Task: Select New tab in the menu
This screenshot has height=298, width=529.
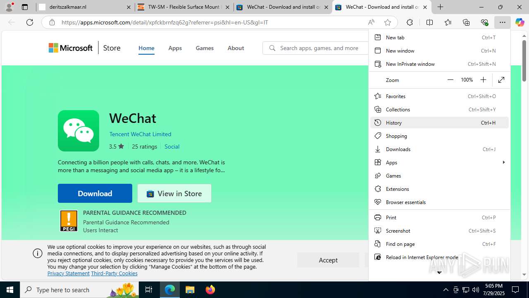Action: click(x=439, y=37)
